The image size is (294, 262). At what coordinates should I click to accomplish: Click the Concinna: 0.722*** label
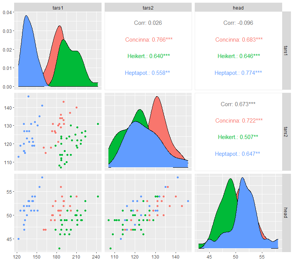(239, 121)
